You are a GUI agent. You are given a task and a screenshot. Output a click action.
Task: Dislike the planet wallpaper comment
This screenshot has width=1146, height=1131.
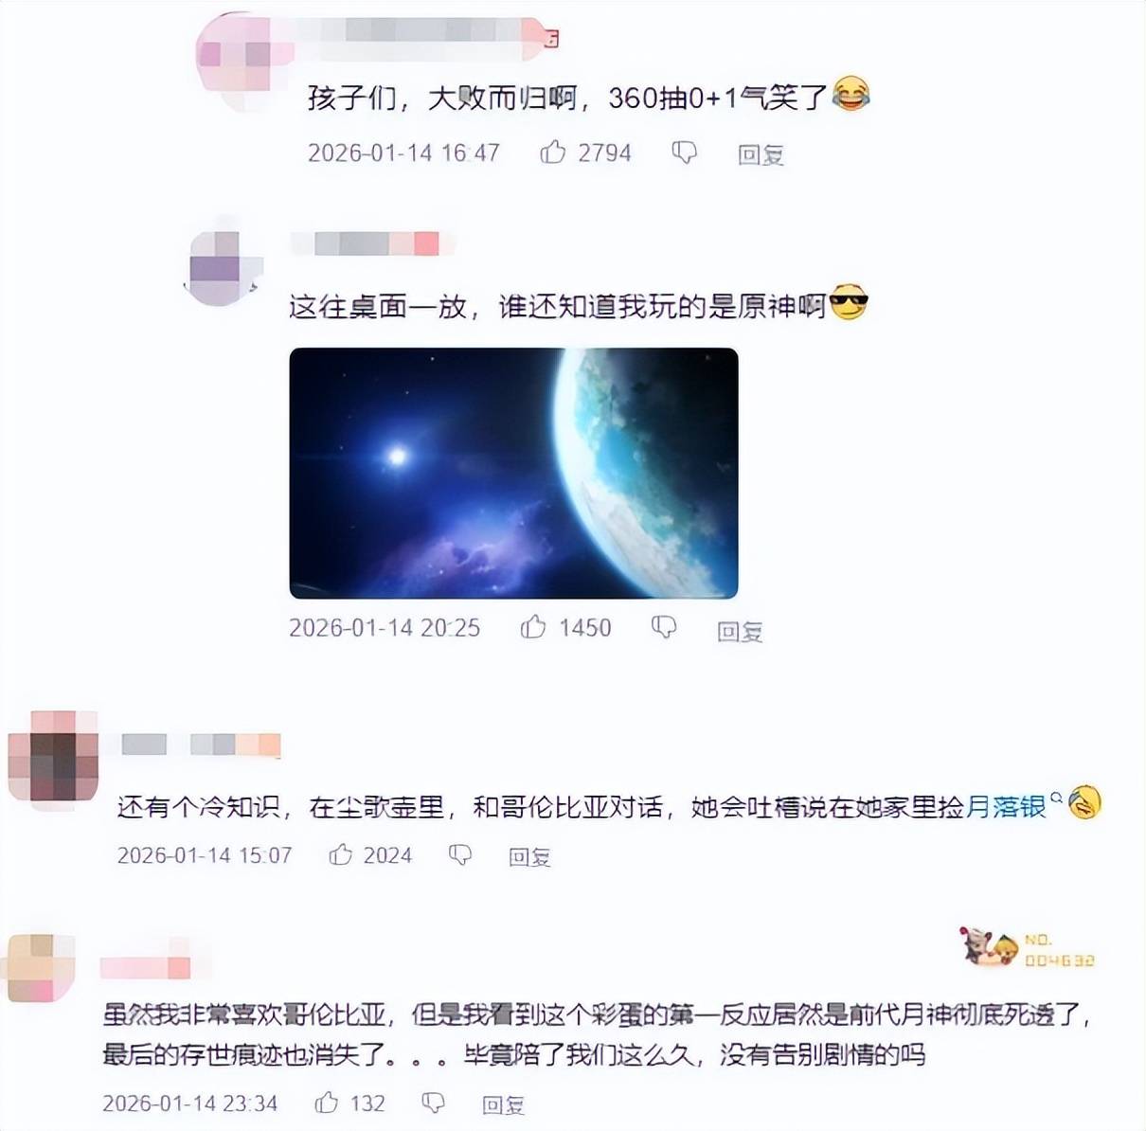pyautogui.click(x=664, y=627)
